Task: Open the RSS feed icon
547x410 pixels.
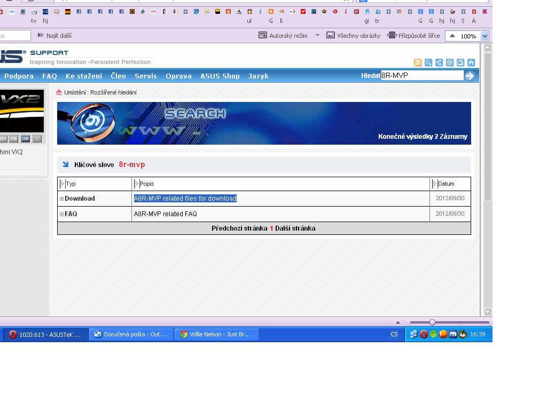Action: pyautogui.click(x=418, y=62)
